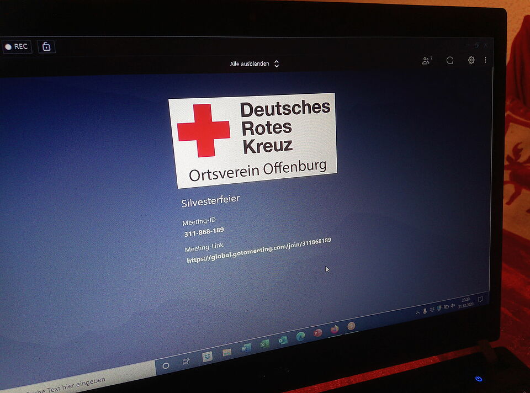Screen dimensions: 530x393
Task: Click the Silvesterfeier meeting title
Action: (x=210, y=201)
